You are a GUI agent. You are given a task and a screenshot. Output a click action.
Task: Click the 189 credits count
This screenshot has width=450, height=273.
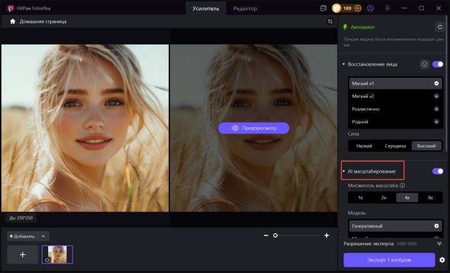[347, 8]
